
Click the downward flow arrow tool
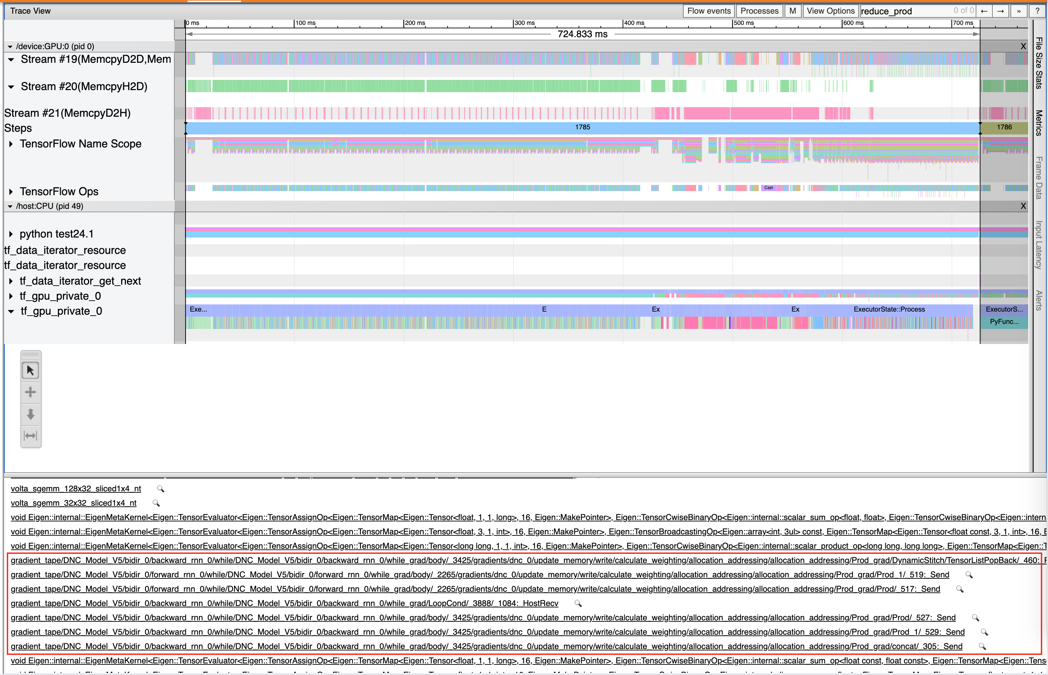click(30, 414)
